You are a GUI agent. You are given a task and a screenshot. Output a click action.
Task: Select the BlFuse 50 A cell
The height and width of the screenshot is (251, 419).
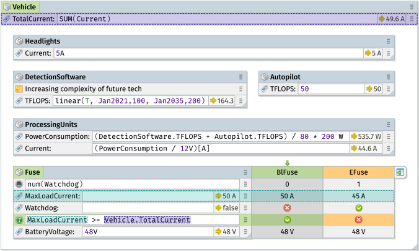(287, 196)
